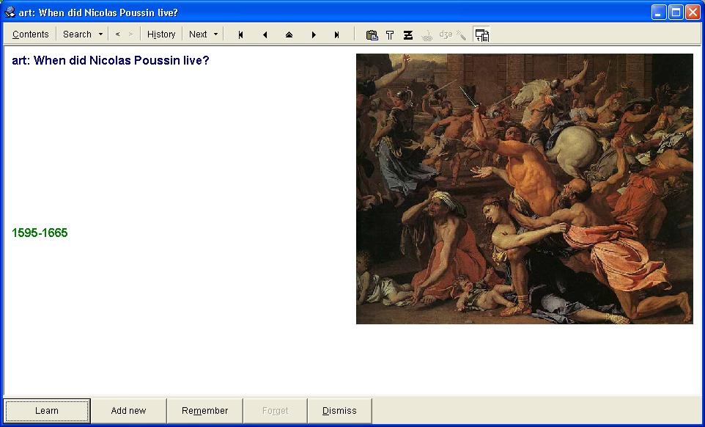Click the clipboard paste icon in toolbar

pos(372,34)
